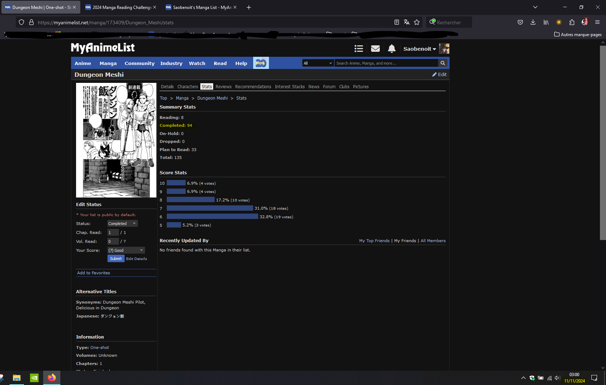
Task: Switch to the Characters tab
Action: [187, 87]
